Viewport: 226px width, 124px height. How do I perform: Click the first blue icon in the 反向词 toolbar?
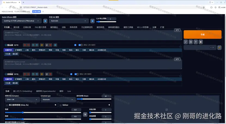(x=33, y=74)
